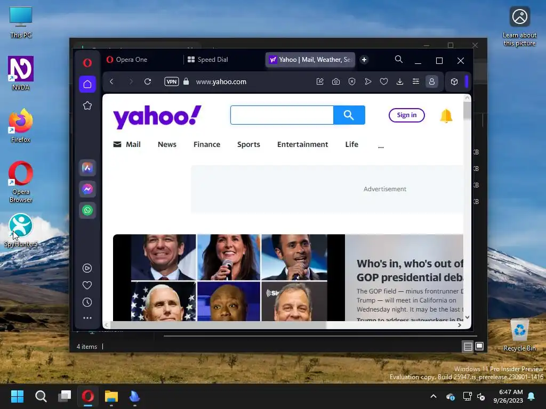Open News in Yahoo navigation
The image size is (546, 409).
point(167,144)
